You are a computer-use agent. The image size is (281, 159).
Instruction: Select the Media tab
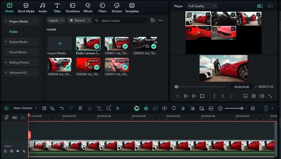(9, 8)
